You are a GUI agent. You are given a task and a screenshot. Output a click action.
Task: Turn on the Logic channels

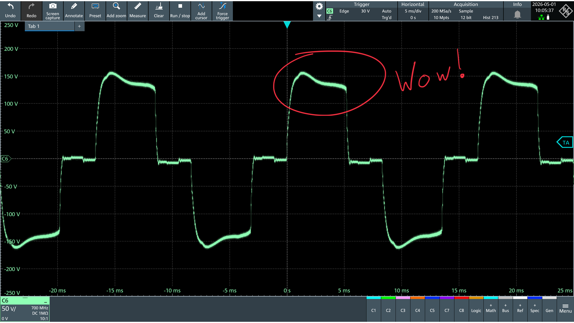pos(476,309)
